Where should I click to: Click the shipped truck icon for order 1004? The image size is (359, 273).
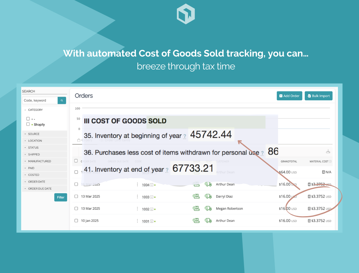coord(208,184)
